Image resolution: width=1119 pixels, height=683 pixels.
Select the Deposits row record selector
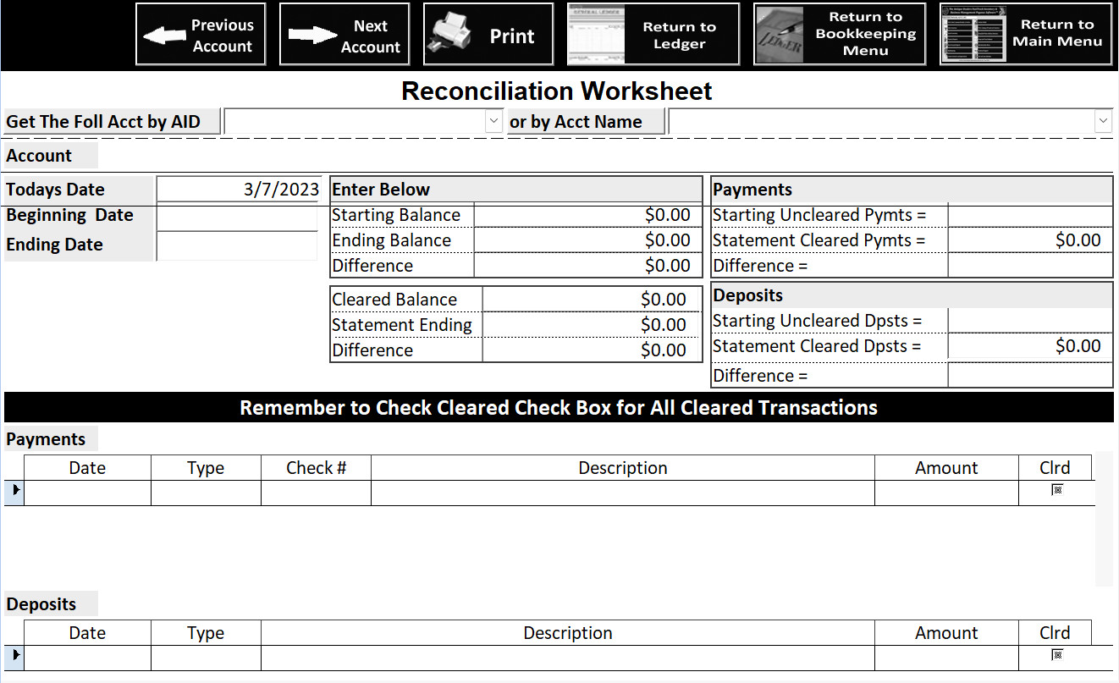pyautogui.click(x=14, y=658)
